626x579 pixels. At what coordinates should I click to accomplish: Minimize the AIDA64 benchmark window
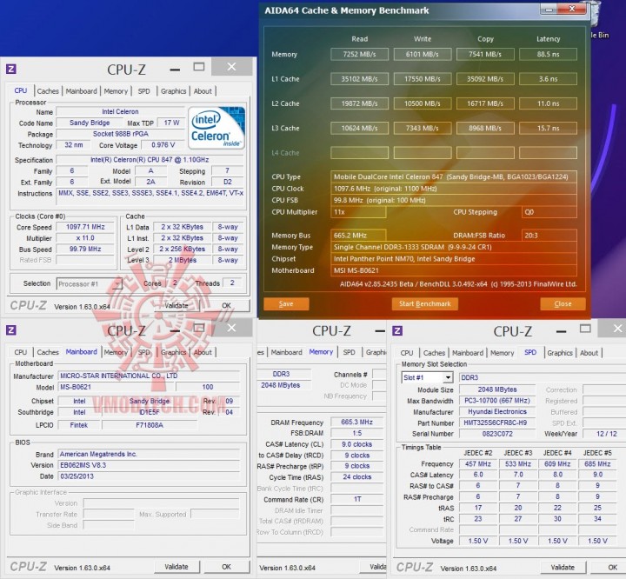click(x=549, y=9)
